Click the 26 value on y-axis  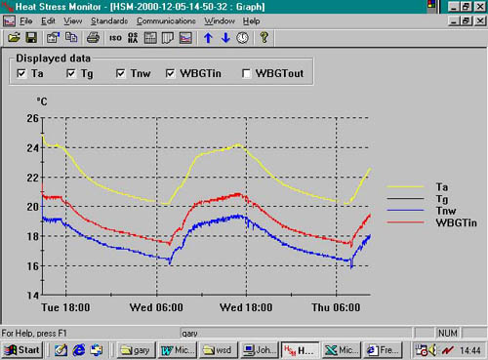coord(32,118)
